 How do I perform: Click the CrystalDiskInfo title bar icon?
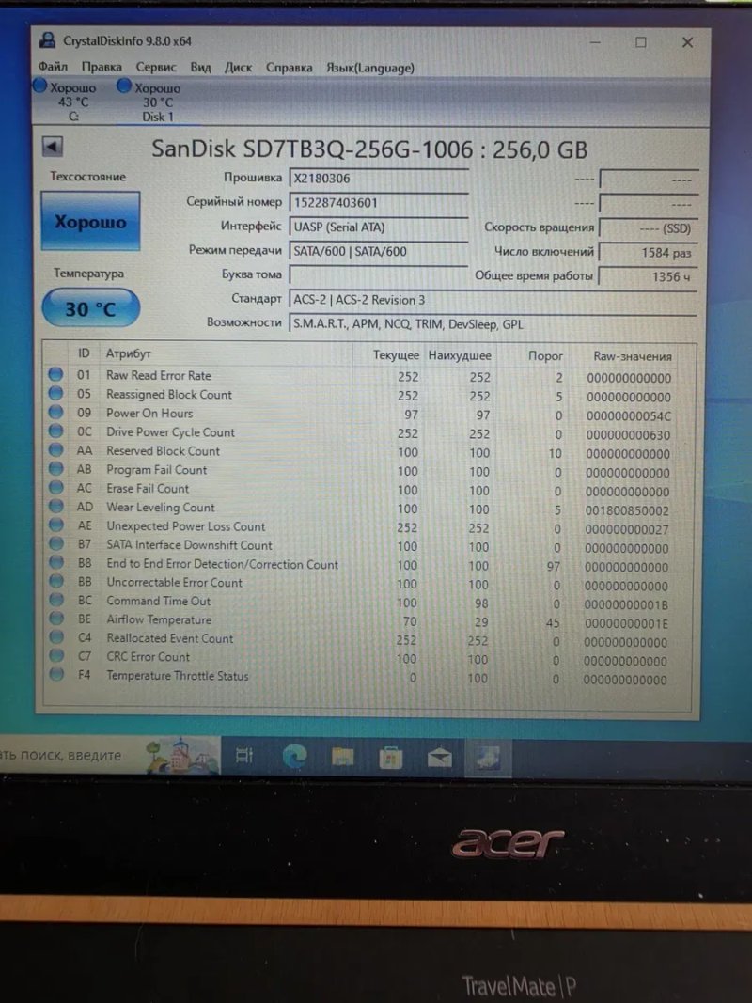coord(47,40)
